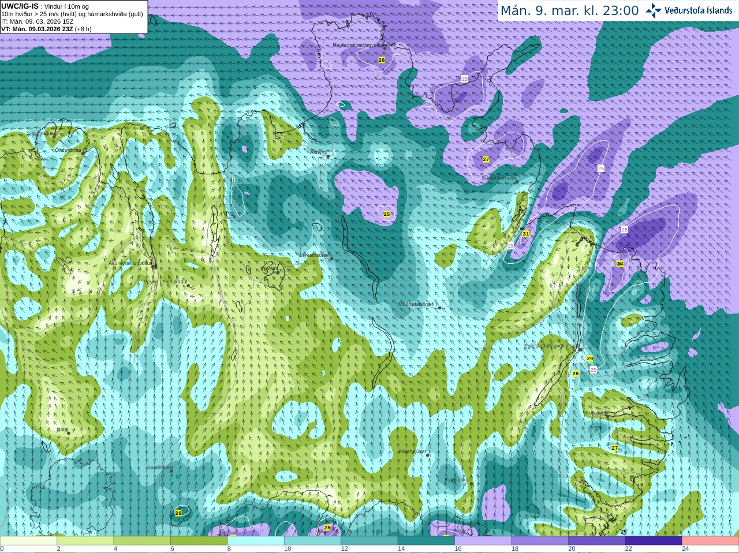This screenshot has width=739, height=553.
Task: Click the date label Mán. 9. mar. kl. 23:00
Action: tap(569, 10)
